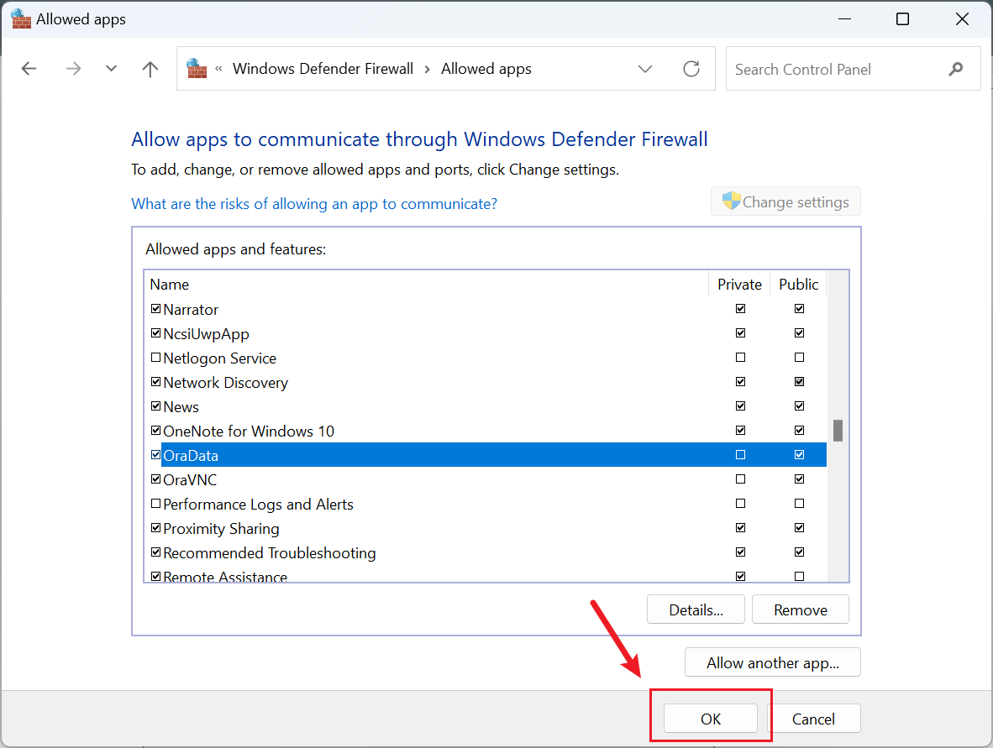Click the Search Control Panel field
The height and width of the screenshot is (748, 993).
pos(853,68)
